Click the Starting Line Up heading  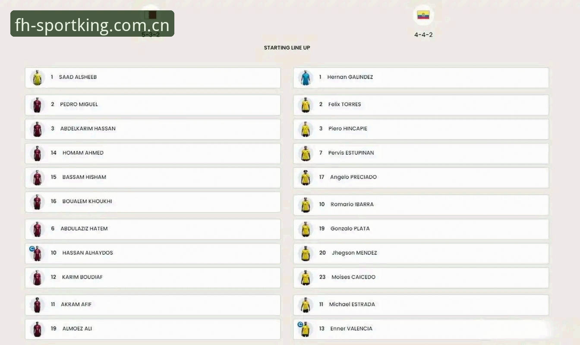[287, 48]
